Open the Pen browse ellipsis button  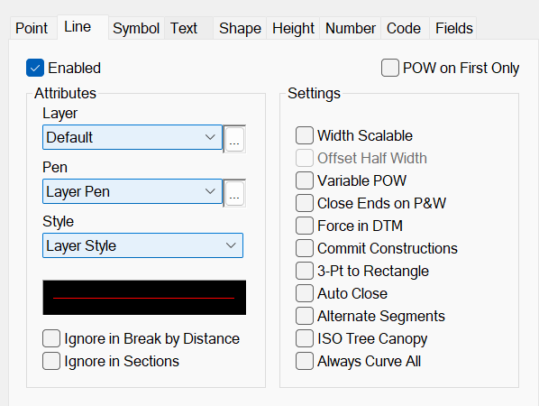point(234,193)
